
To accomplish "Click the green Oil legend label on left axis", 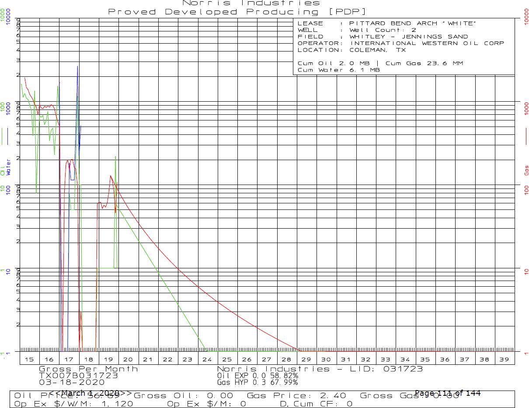I will (3, 170).
